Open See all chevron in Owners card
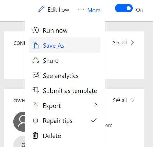Screen dimensions: 153x147 coord(132,100)
